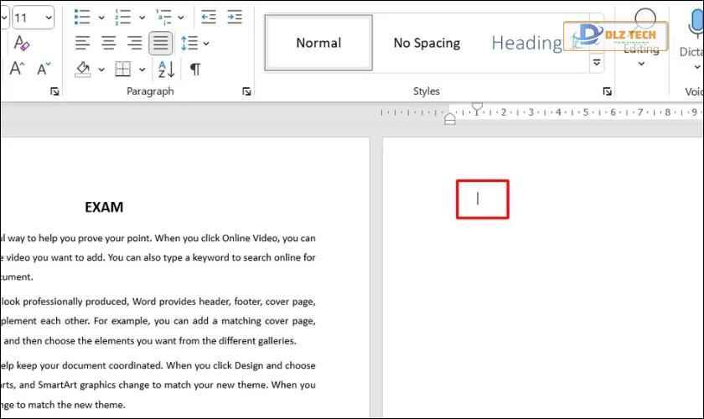Click the Shading paint bucket icon
Viewport: 704px width, 419px height.
pyautogui.click(x=83, y=70)
